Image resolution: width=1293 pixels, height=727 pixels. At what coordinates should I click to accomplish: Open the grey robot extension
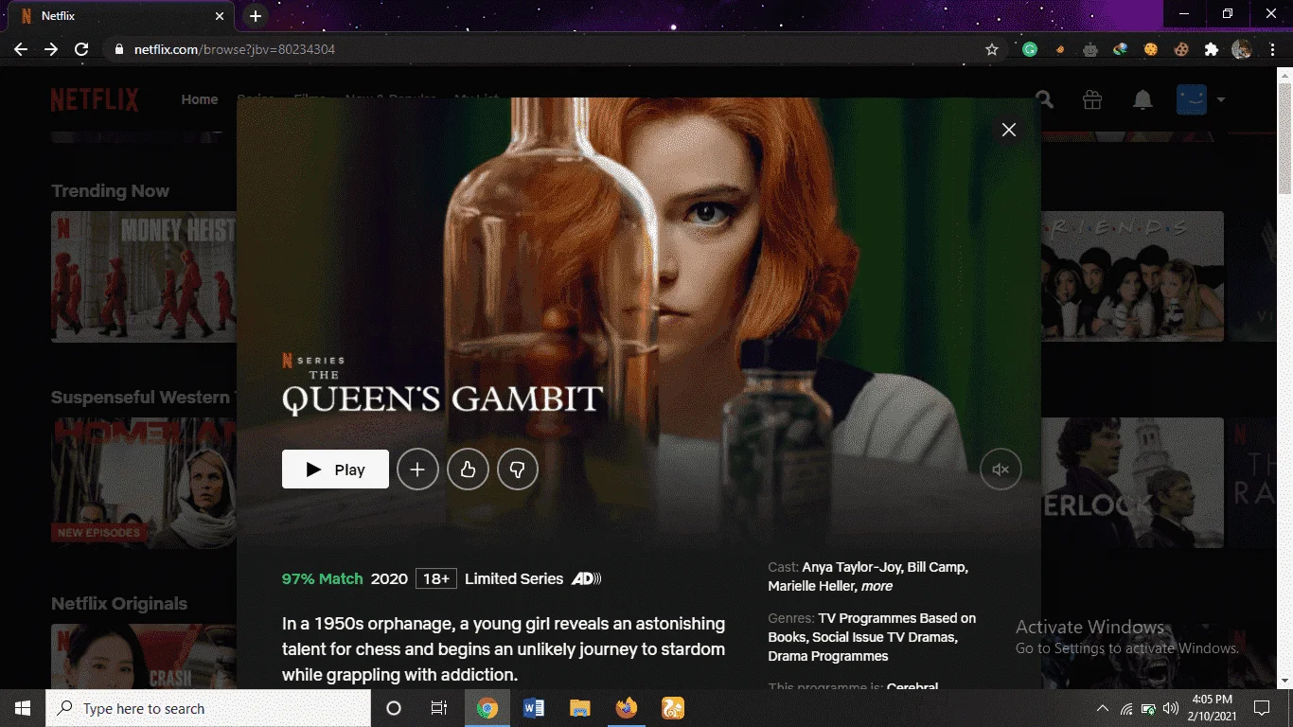pos(1090,49)
